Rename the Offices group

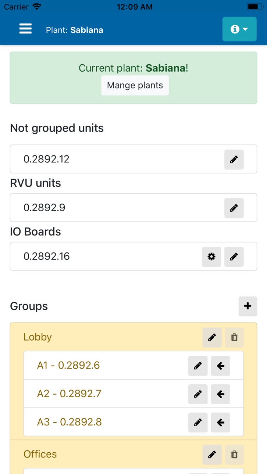pyautogui.click(x=212, y=455)
